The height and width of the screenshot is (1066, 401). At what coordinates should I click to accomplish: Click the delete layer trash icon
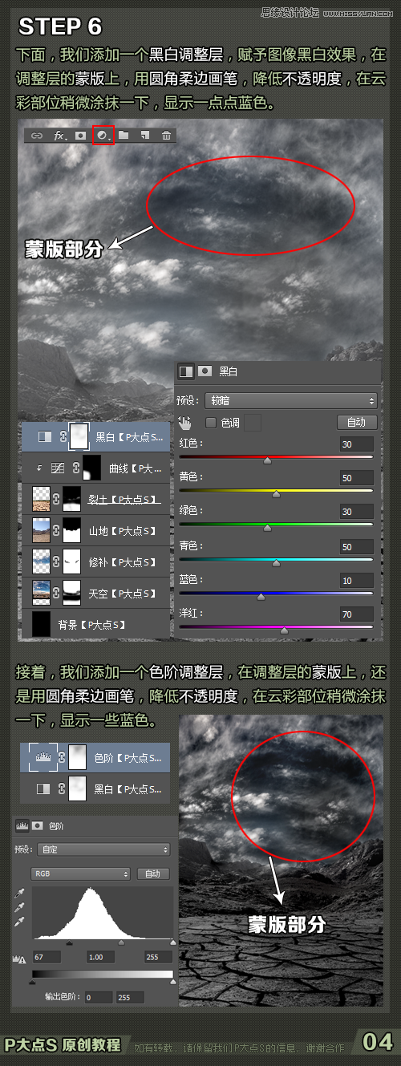click(x=166, y=136)
